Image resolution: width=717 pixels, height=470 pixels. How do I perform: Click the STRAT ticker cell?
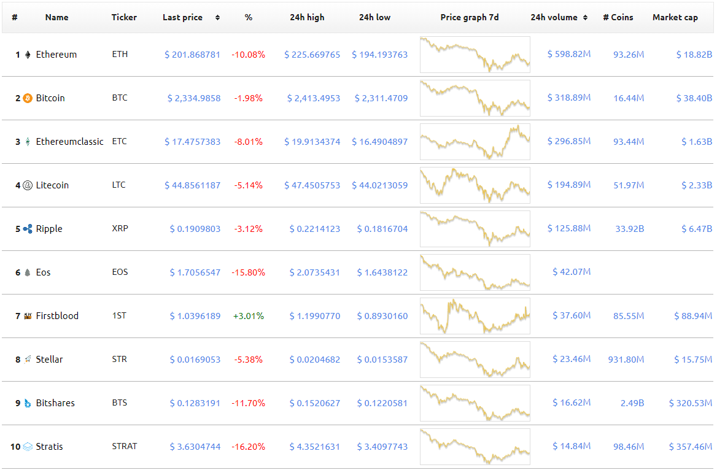(125, 446)
